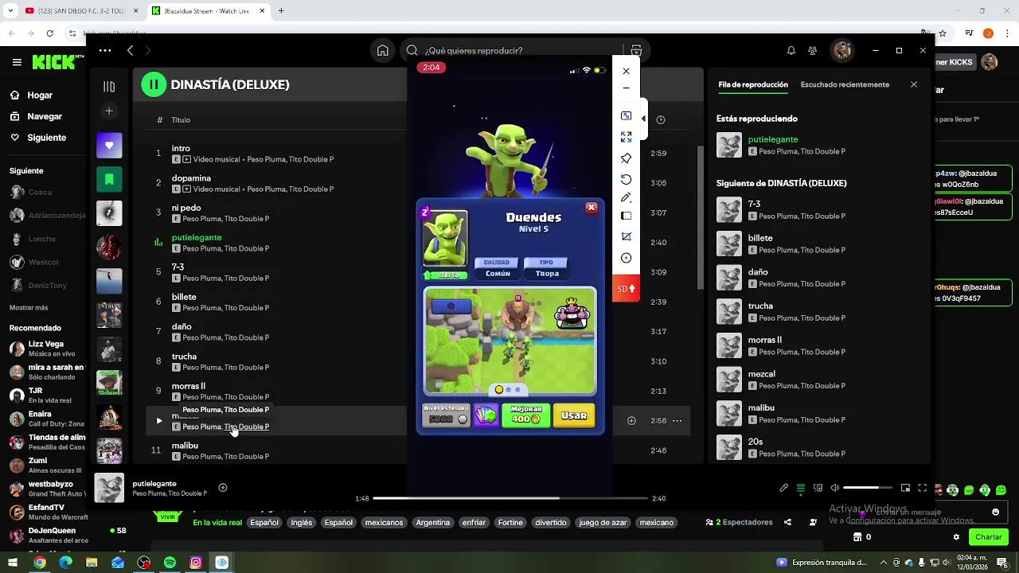The width and height of the screenshot is (1019, 573).
Task: Open Navegar in Kick sidebar
Action: tap(36, 116)
